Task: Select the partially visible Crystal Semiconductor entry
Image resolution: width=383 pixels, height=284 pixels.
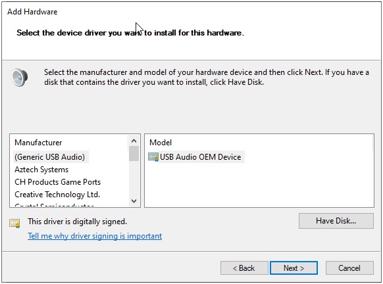Action: click(54, 204)
